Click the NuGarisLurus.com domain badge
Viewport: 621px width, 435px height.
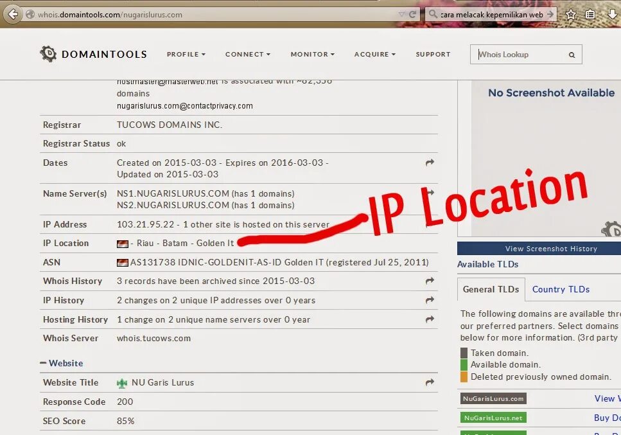(x=493, y=398)
